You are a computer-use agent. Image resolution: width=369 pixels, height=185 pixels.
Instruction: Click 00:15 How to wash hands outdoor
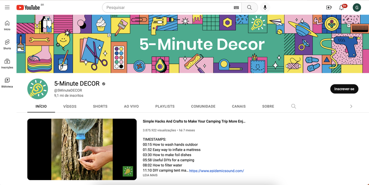[x=170, y=144]
